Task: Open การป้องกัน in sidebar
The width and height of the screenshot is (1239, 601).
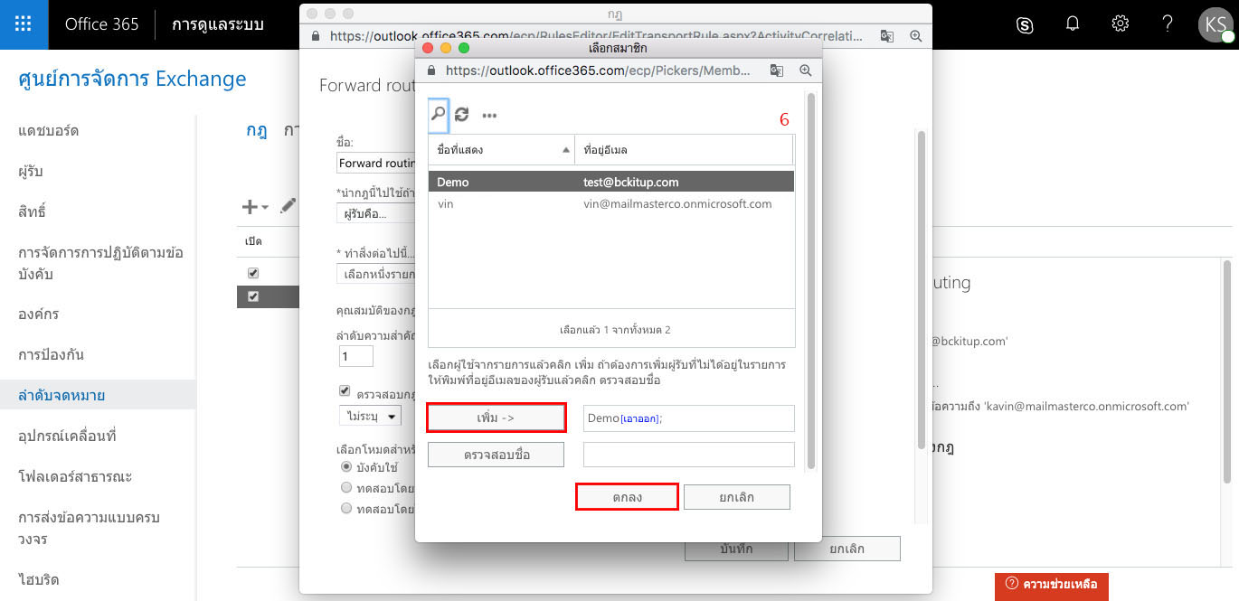Action: pos(52,354)
